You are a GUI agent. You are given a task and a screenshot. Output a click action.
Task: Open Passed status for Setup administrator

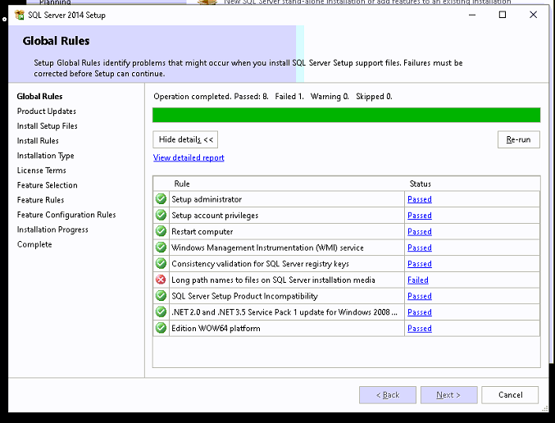coord(419,199)
